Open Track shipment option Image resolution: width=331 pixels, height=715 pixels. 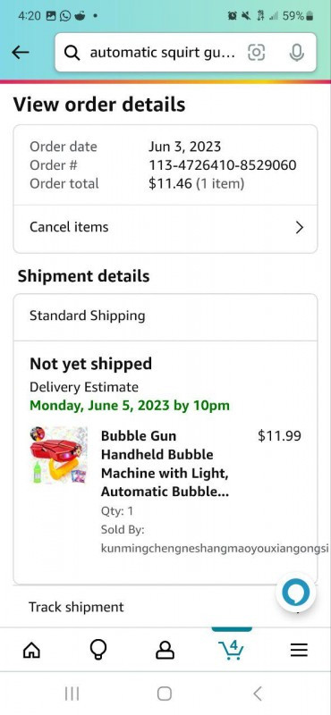(x=165, y=607)
